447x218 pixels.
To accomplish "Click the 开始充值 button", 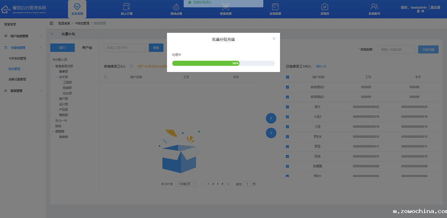I will coord(428,50).
